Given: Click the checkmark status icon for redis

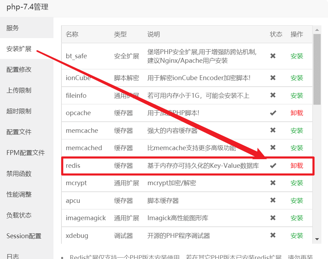Looking at the screenshot, I should 273,166.
